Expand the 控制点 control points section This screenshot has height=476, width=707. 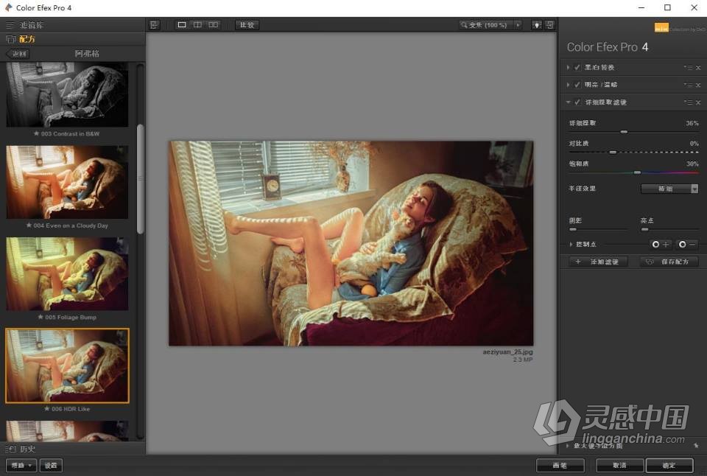point(571,244)
